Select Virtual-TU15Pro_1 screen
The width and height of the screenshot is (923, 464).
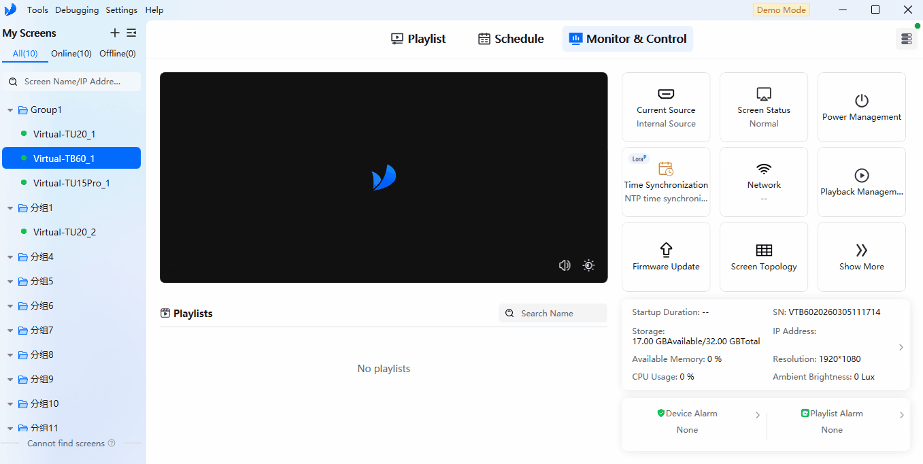[x=71, y=183]
